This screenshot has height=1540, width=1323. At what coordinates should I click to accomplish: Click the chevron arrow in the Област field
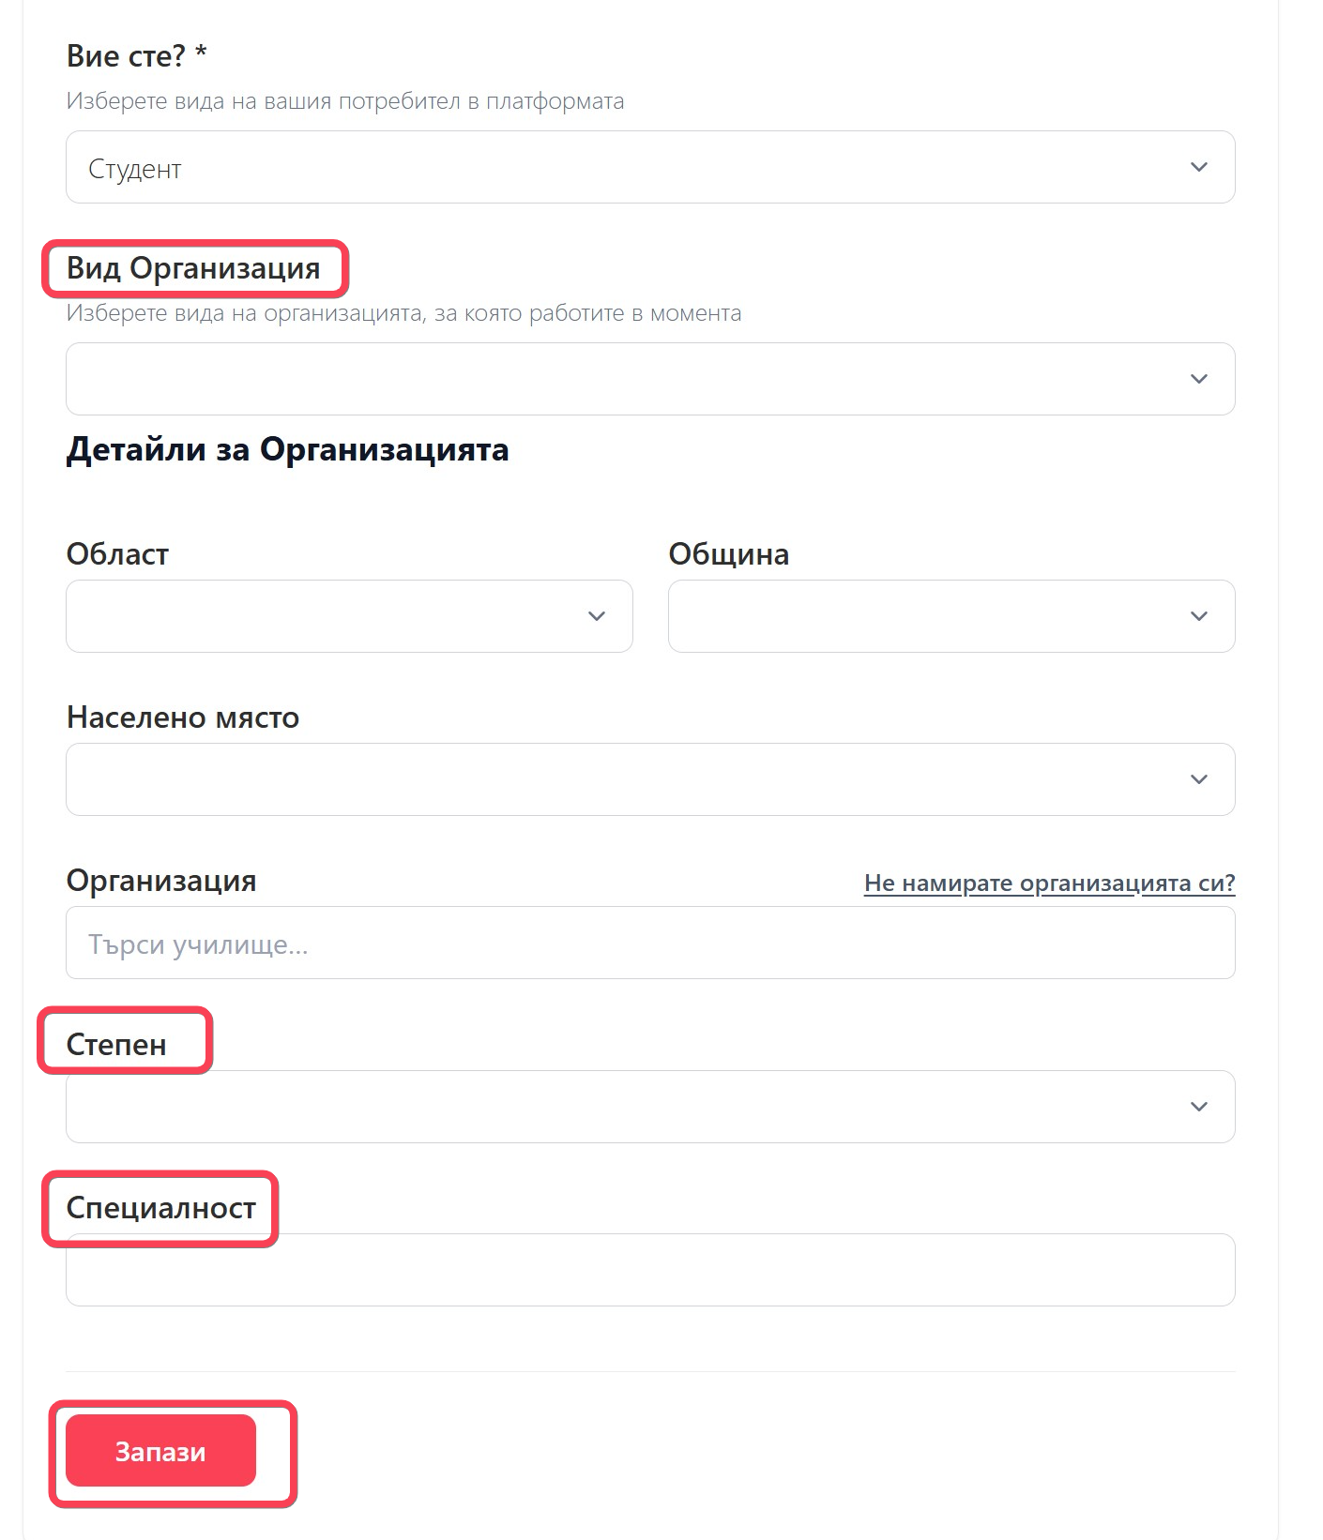(597, 616)
